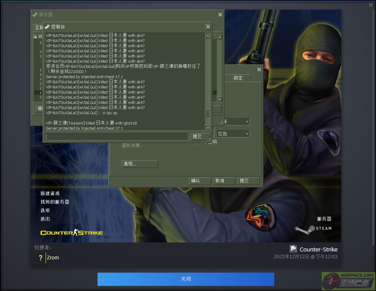Click the Counter-Strike game icon thumbnail
The height and width of the screenshot is (291, 376).
tap(293, 249)
